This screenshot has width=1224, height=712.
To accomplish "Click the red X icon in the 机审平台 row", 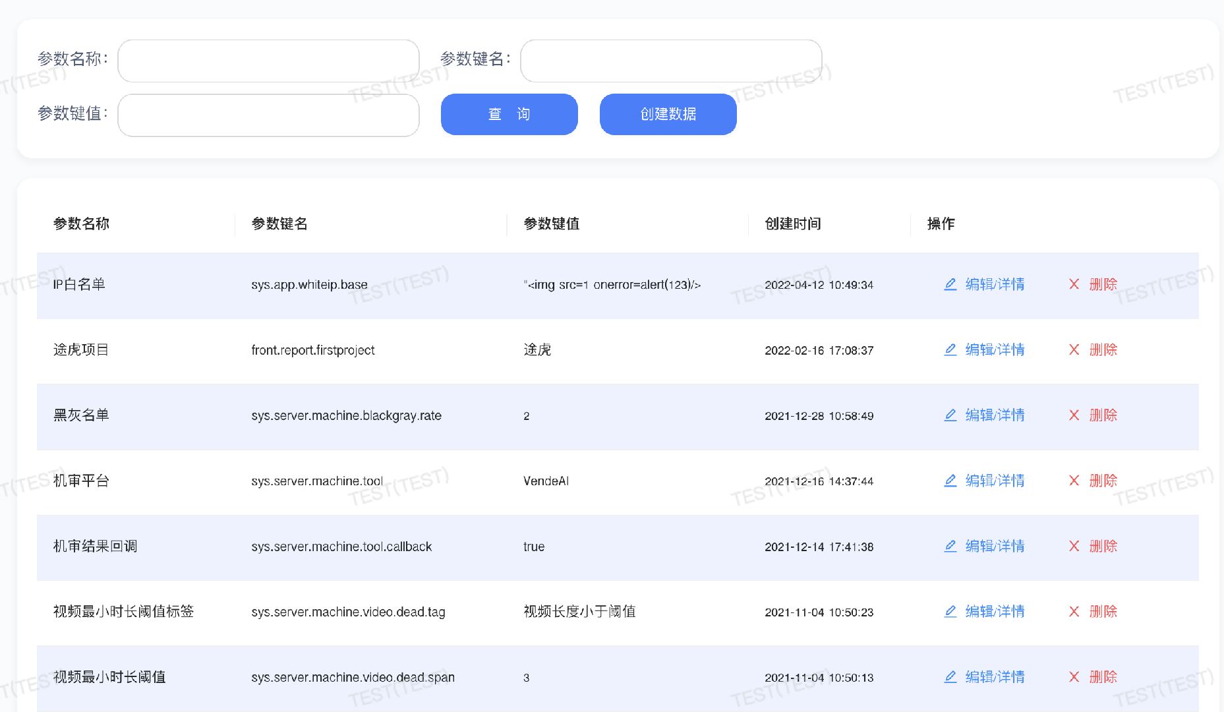I will 1074,481.
